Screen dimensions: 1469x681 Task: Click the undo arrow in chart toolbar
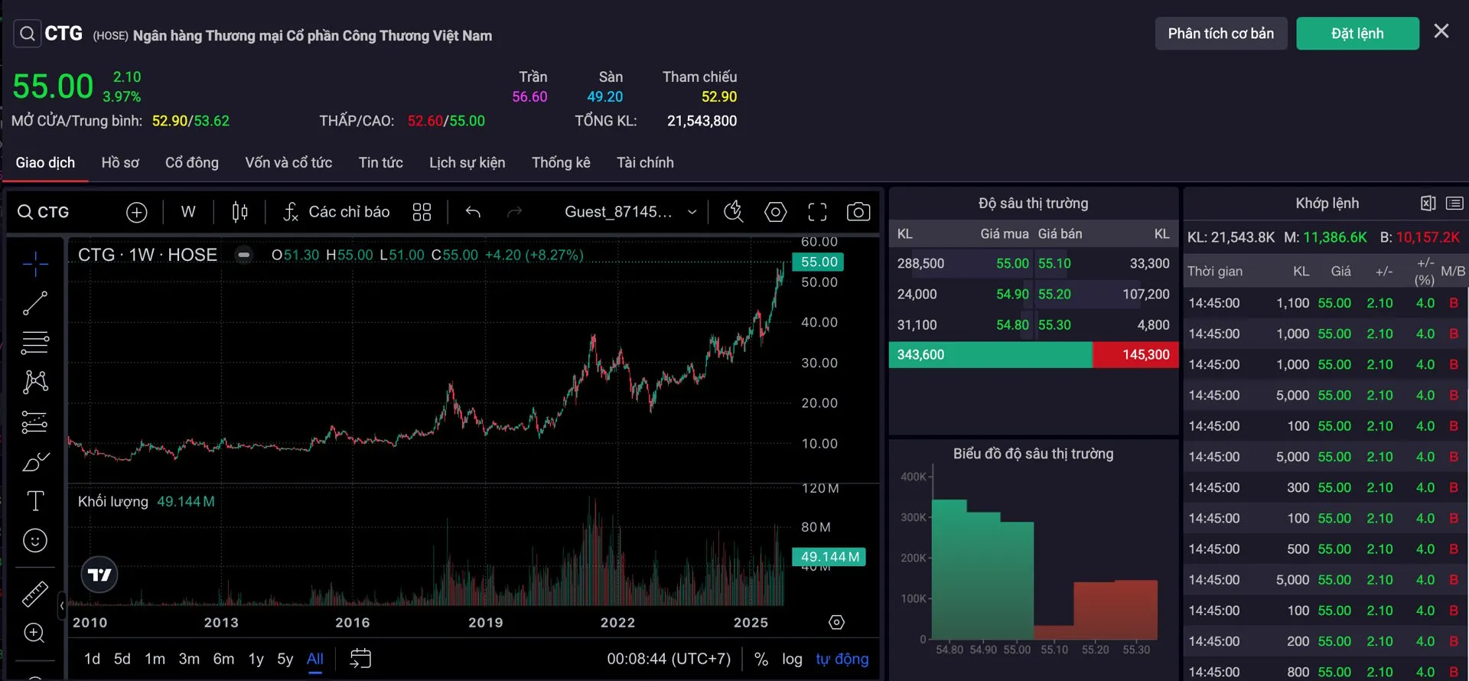[x=473, y=212]
